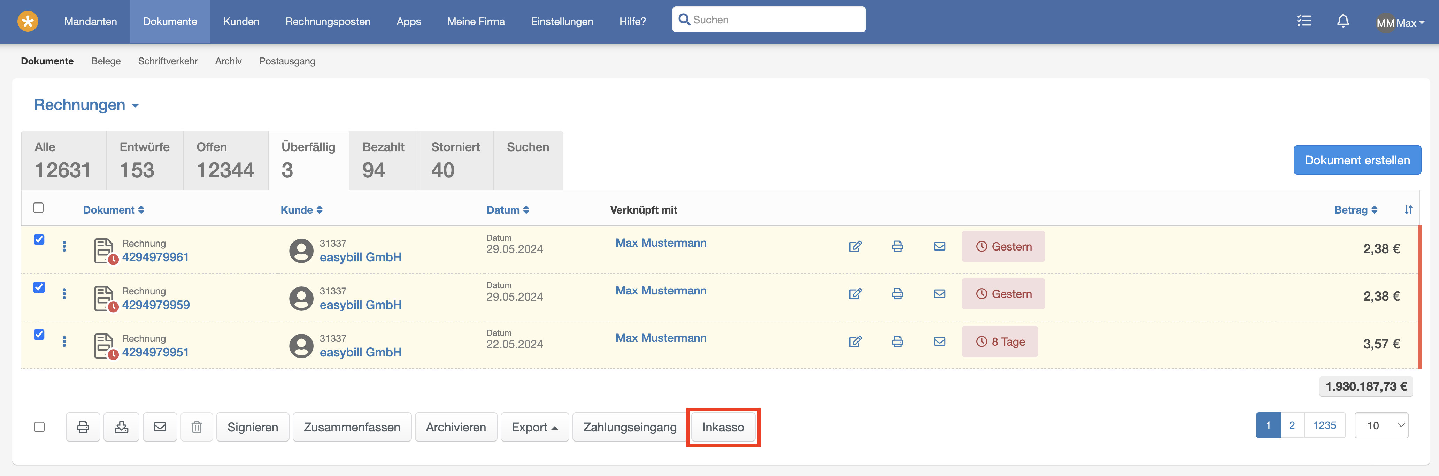The width and height of the screenshot is (1439, 476).
Task: Expand the Rechnungen document type dropdown
Action: (x=87, y=105)
